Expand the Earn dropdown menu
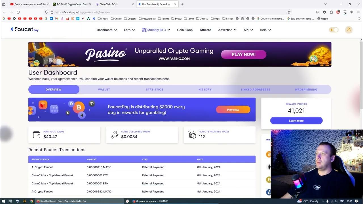The height and width of the screenshot is (204, 363). (x=129, y=30)
